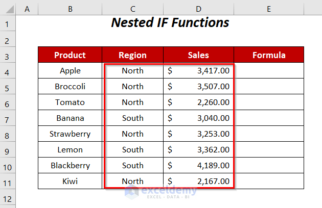Select column B header
This screenshot has height=208, width=322.
coord(70,8)
